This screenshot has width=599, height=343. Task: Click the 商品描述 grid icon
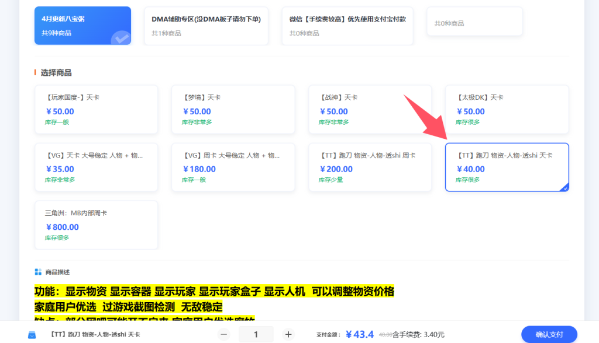tap(38, 272)
